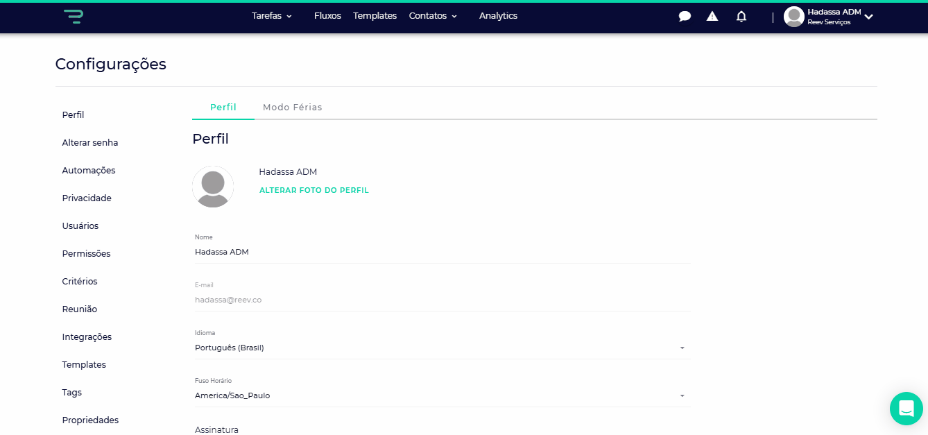Open Integrações settings in the sidebar
This screenshot has width=928, height=435.
[x=87, y=337]
